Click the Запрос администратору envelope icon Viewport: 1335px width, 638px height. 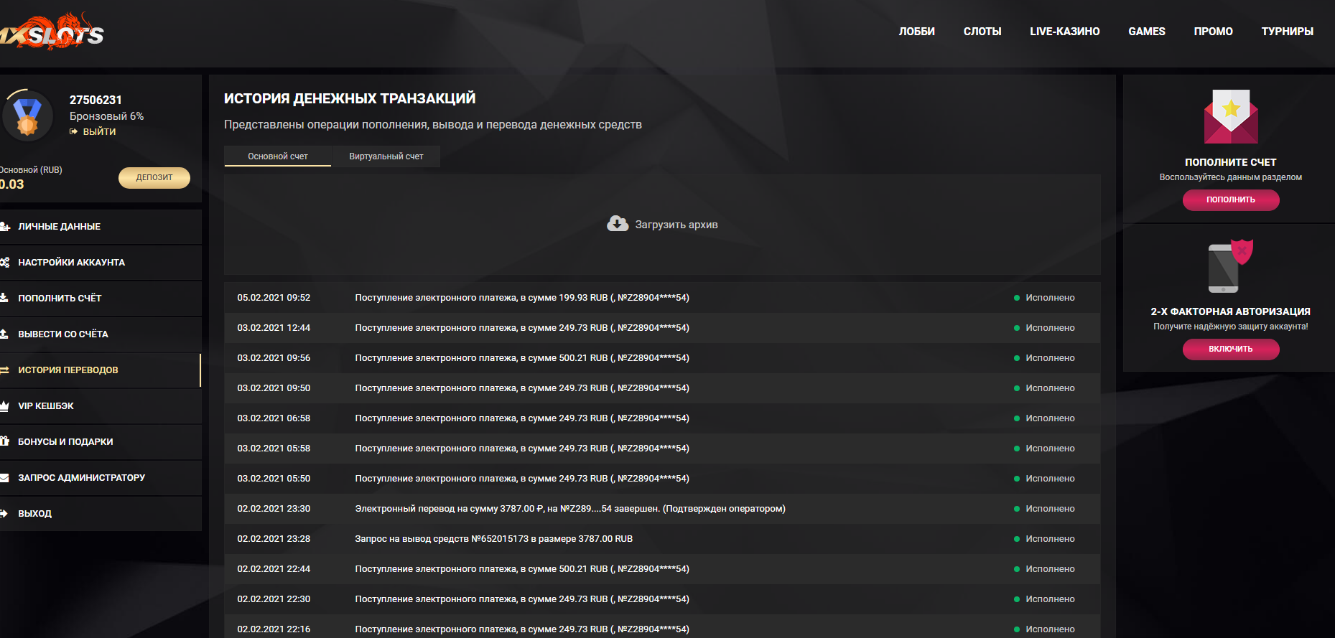click(x=4, y=478)
